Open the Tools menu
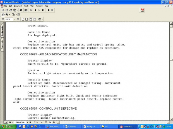Screen dimensions: 173x129 pyautogui.click(x=26, y=6)
